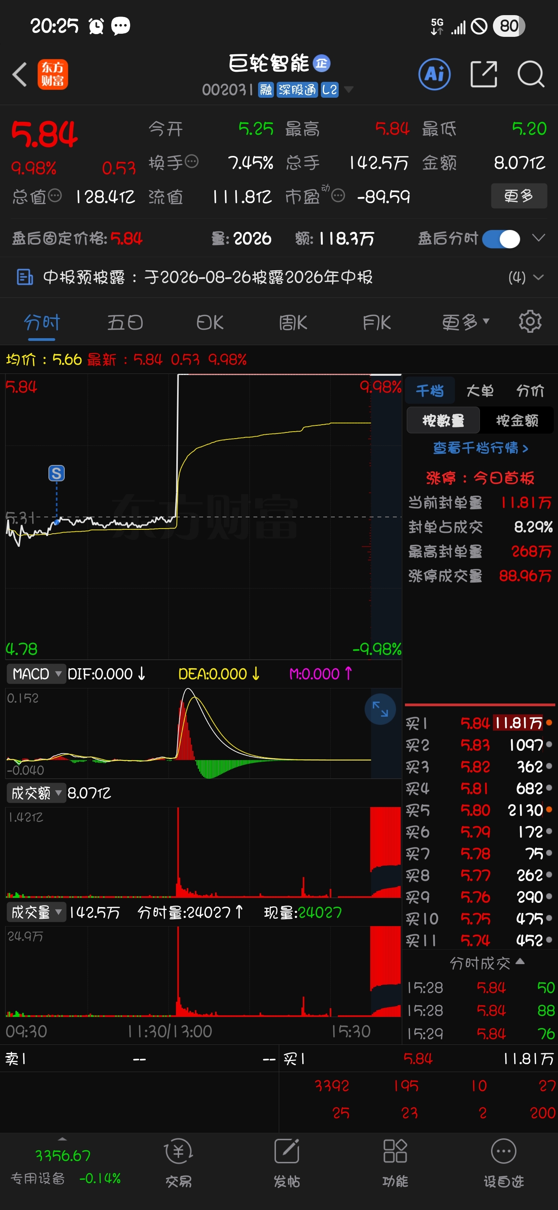The image size is (558, 1210).
Task: Switch to 分时 tab
Action: (x=42, y=322)
